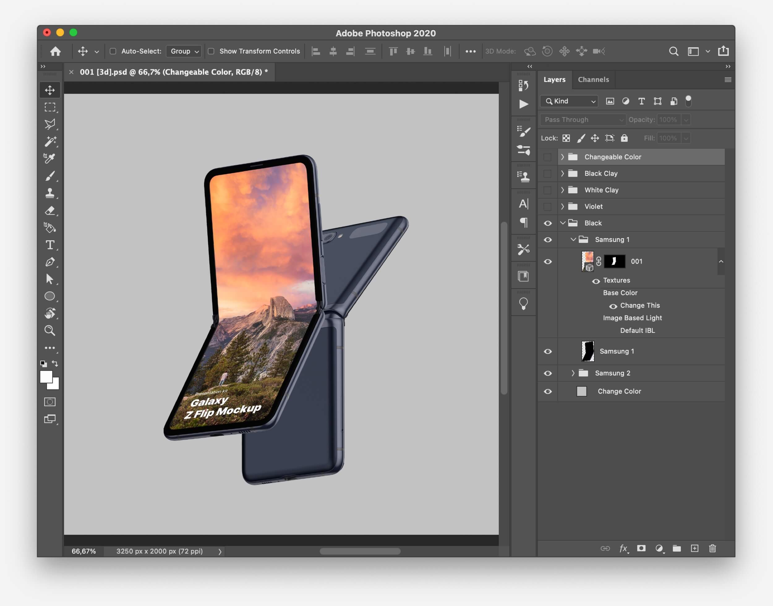Image resolution: width=773 pixels, height=606 pixels.
Task: Switch to the Layers tab
Action: 555,80
